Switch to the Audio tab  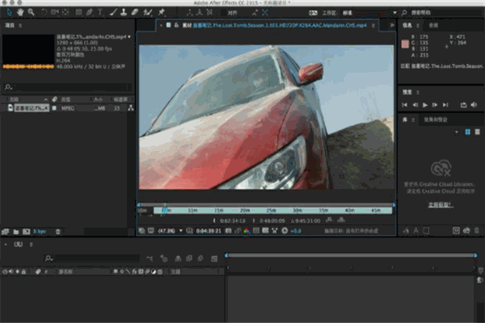coord(433,26)
